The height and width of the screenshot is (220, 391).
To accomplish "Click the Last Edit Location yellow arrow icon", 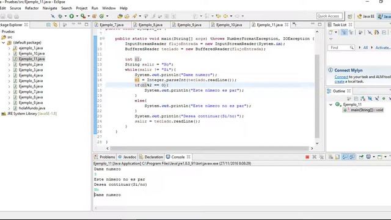I will click(218, 16).
